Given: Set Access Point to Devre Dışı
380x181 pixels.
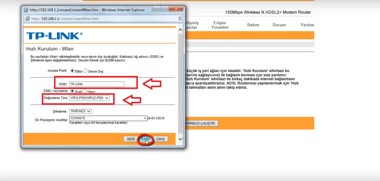Looking at the screenshot, I should 85,71.
